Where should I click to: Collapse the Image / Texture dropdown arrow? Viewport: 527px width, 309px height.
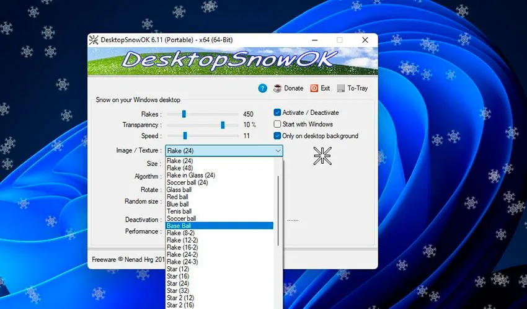(x=278, y=151)
